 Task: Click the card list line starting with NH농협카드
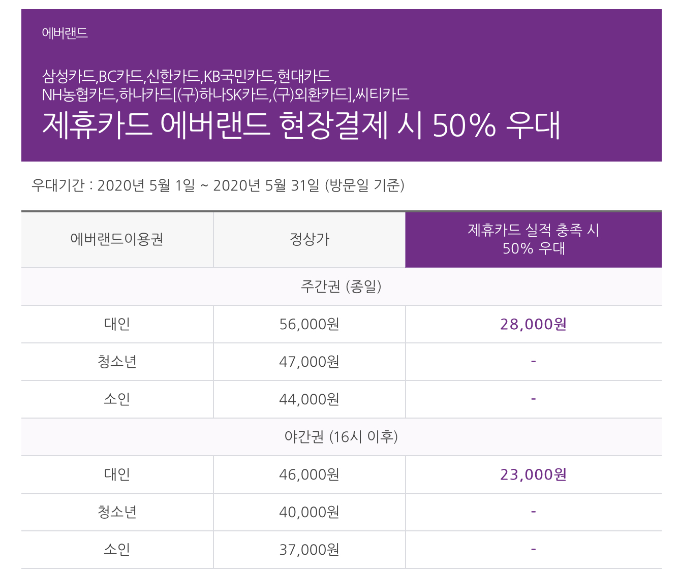[225, 94]
